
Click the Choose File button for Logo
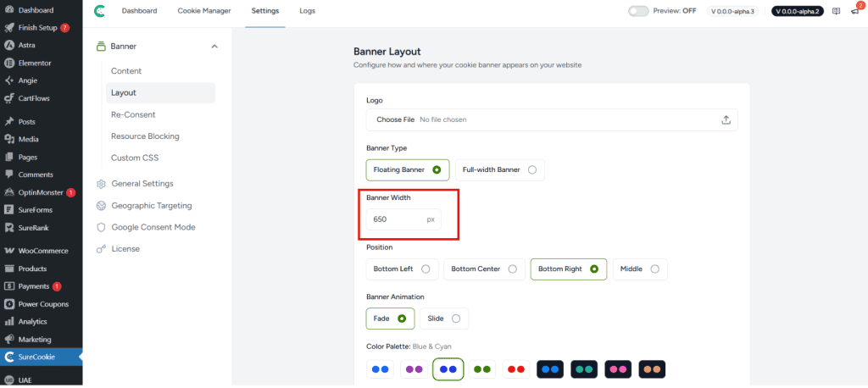click(395, 119)
